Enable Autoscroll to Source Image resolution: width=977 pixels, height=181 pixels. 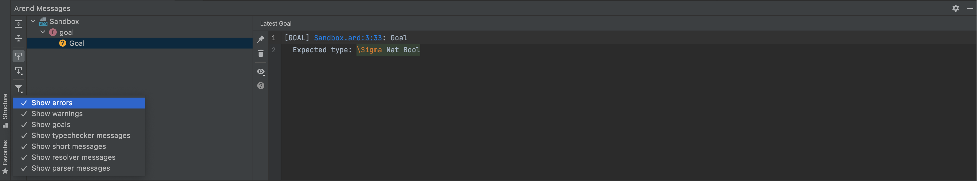click(x=18, y=56)
